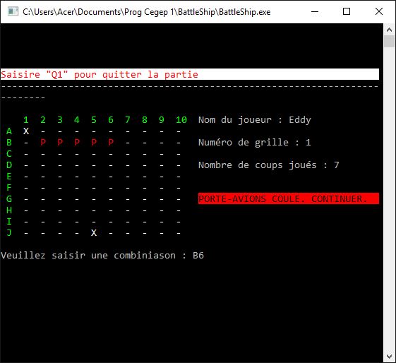Click 'Nombre de coups joués : 7' text

click(x=269, y=165)
